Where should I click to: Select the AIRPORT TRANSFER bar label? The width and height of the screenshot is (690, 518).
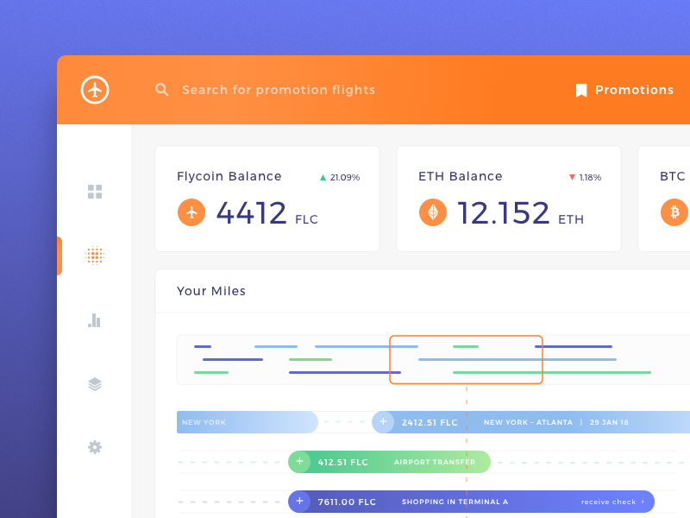(435, 462)
